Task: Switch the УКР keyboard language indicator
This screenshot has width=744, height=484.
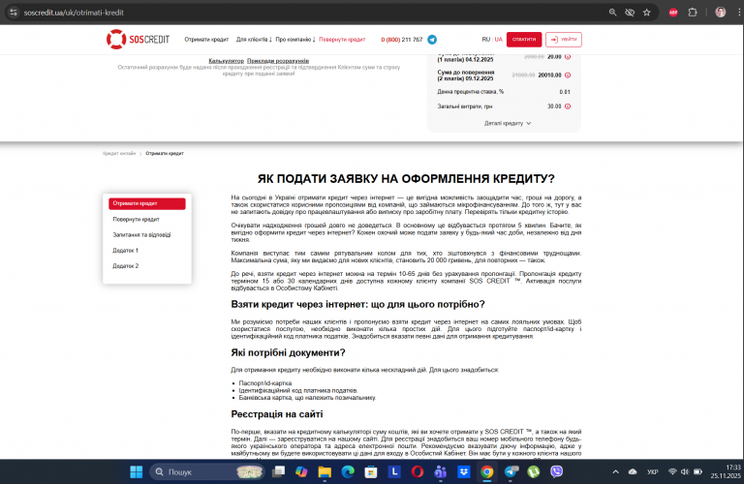Action: 653,471
